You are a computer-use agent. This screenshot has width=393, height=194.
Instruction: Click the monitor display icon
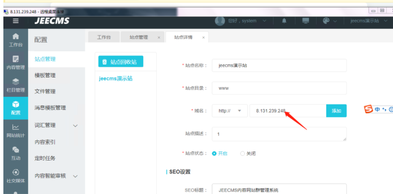pos(306,21)
